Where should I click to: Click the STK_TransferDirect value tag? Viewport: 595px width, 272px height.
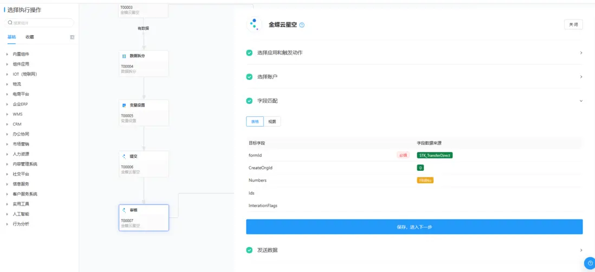[435, 155]
